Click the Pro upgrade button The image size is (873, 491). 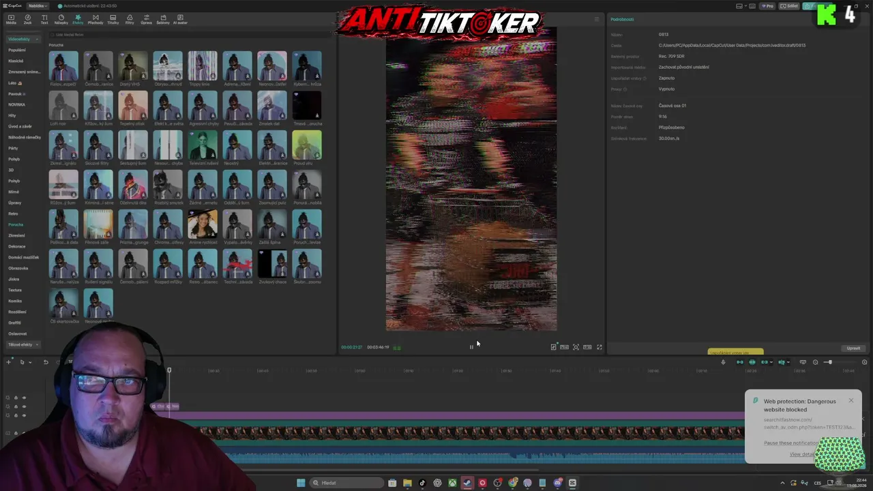(769, 6)
